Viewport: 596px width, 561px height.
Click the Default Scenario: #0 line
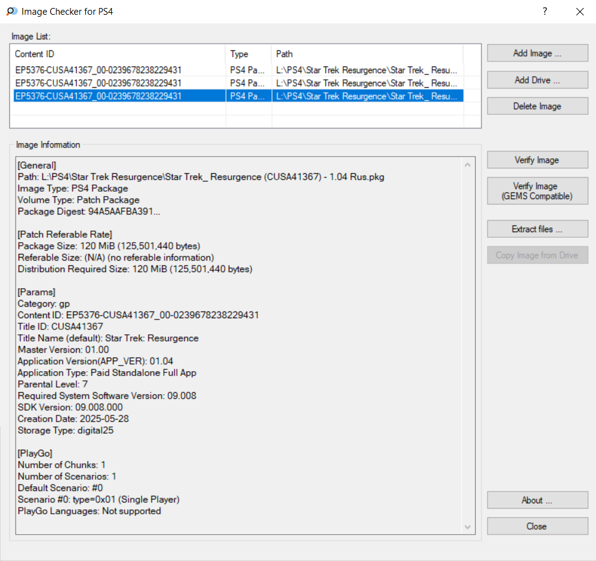tap(60, 488)
